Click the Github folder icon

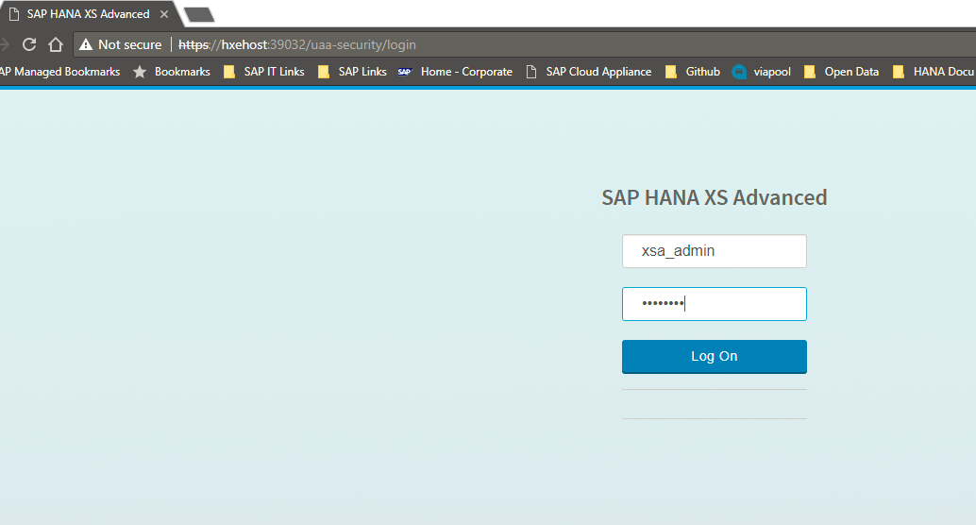click(671, 72)
